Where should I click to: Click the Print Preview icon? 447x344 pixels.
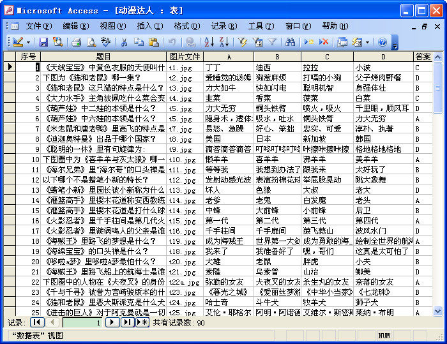pos(91,42)
